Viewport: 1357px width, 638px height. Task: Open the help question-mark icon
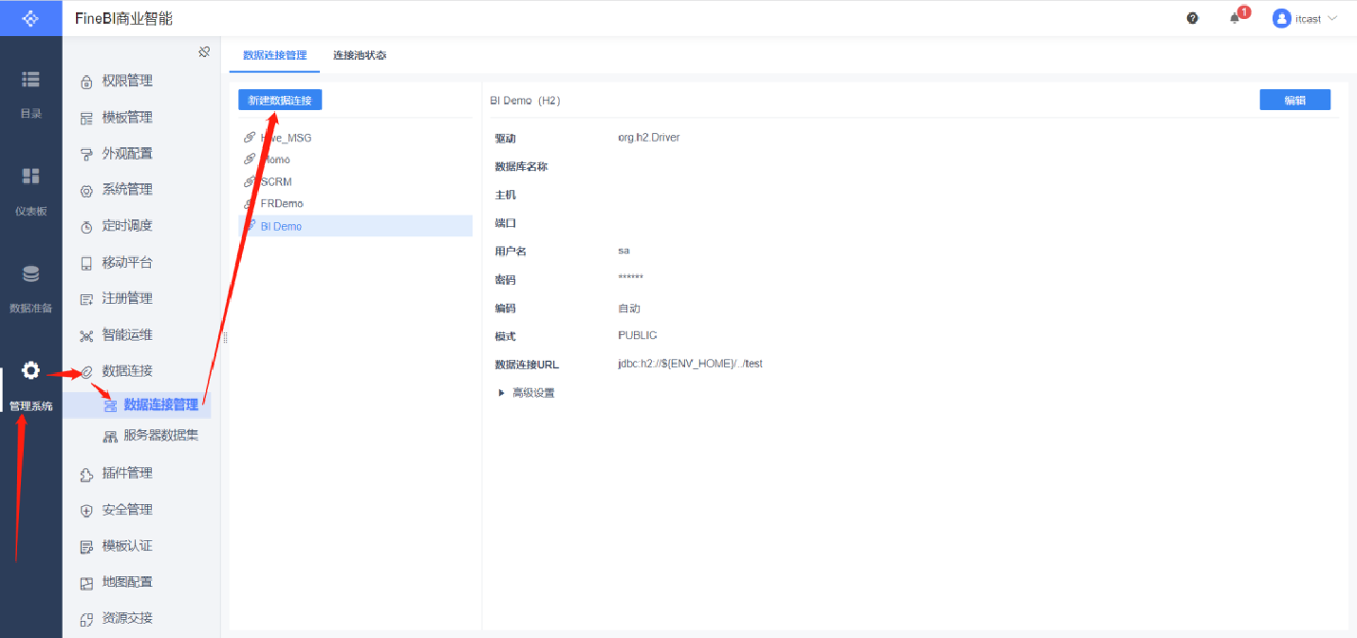[1193, 18]
